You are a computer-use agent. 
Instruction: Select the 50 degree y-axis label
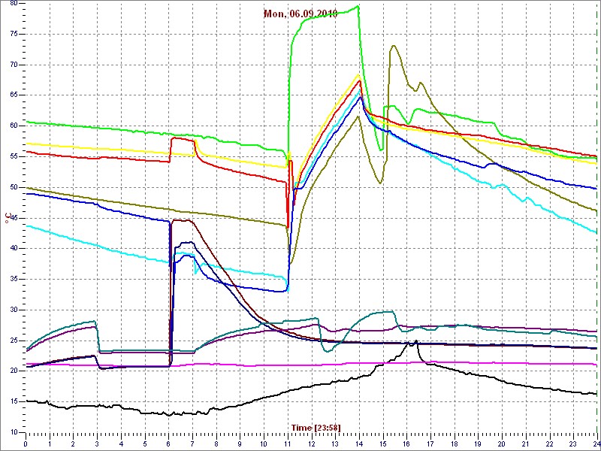pyautogui.click(x=14, y=187)
